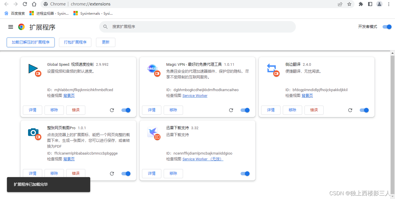Open the 进程监视器 Sysinternals bookmark
This screenshot has width=395, height=199.
(x=49, y=14)
